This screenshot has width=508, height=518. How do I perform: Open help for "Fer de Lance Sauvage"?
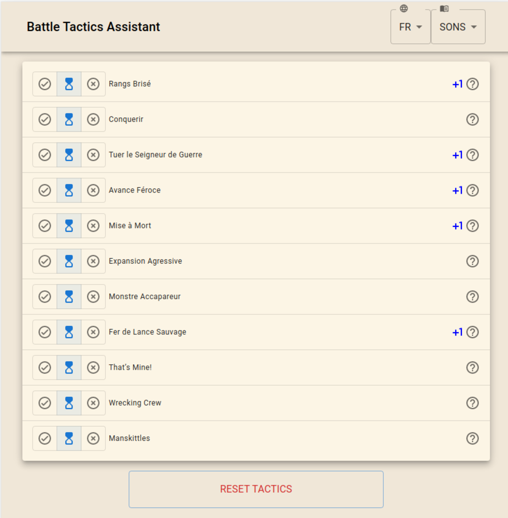472,332
